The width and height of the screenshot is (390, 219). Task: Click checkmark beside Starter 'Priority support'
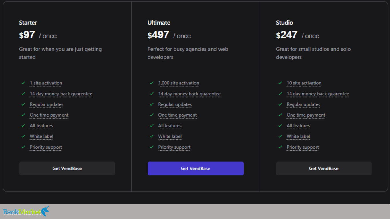(23, 147)
